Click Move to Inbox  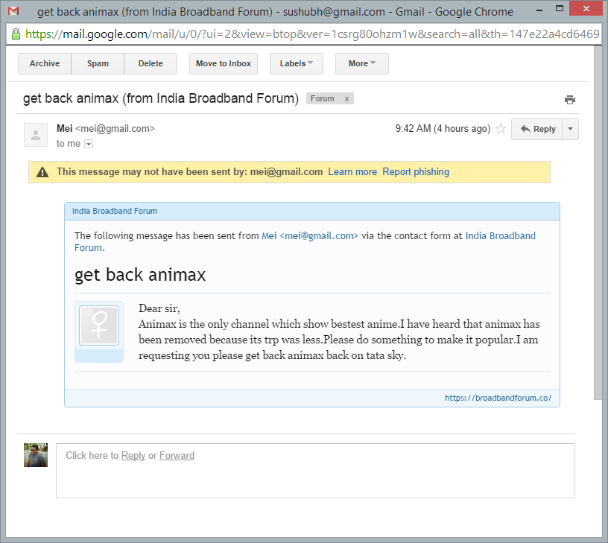coord(224,64)
